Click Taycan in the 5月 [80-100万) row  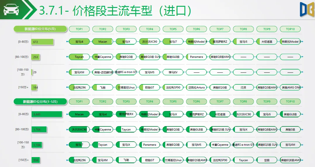click(79, 57)
